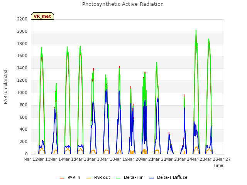Image resolution: width=247 pixels, height=185 pixels.
Task: Click the 0 y-axis tick label
Action: pyautogui.click(x=26, y=154)
